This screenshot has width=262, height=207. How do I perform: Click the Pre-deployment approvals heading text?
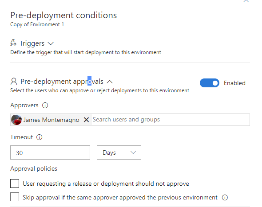[x=62, y=82]
